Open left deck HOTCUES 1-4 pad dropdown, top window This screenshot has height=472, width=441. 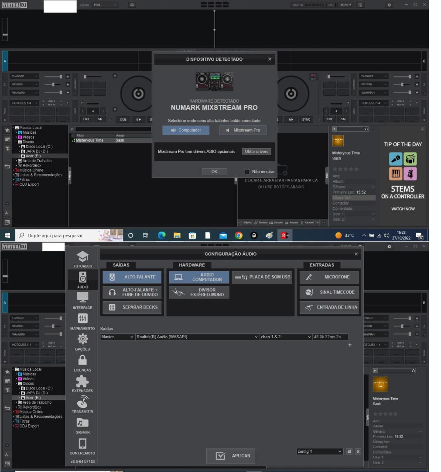(x=24, y=103)
